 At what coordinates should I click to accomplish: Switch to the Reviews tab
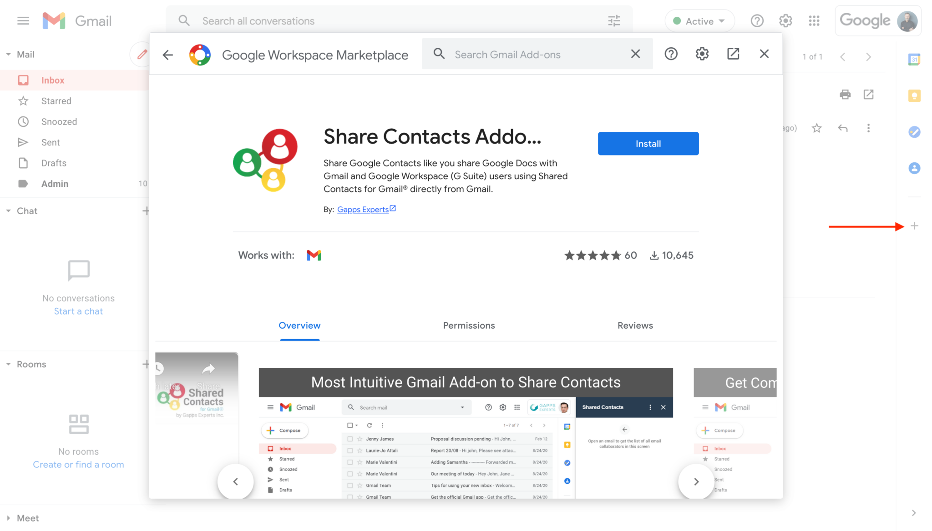635,326
